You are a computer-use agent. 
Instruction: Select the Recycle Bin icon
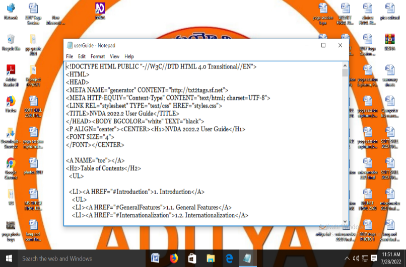pos(11,42)
